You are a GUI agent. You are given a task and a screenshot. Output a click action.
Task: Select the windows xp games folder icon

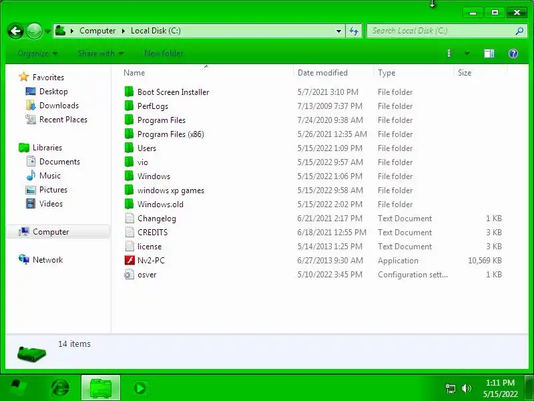pos(129,190)
